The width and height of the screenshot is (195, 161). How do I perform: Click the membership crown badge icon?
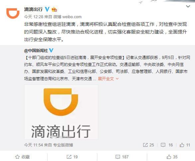coord(54,10)
